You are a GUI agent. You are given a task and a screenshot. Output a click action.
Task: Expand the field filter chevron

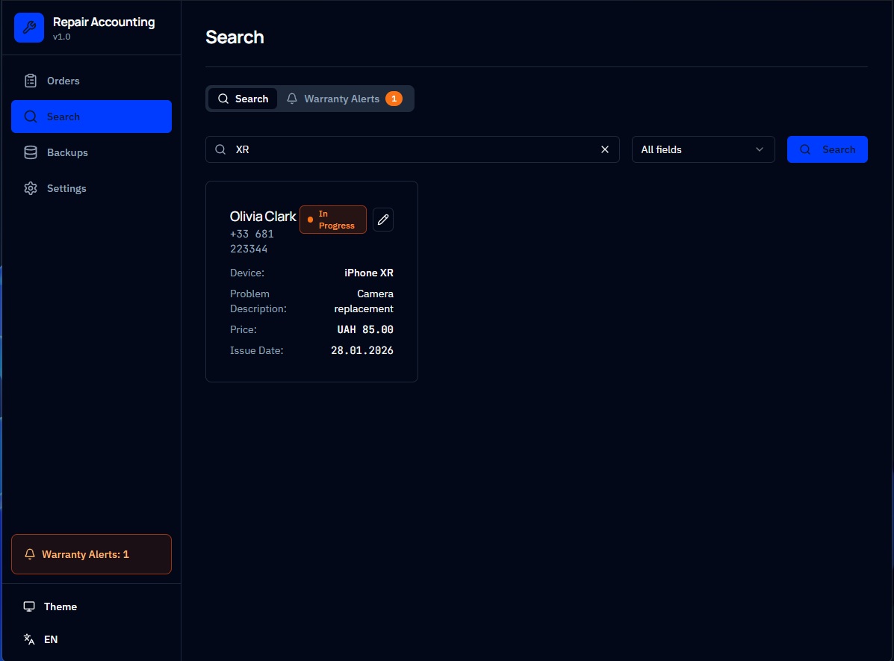tap(760, 149)
